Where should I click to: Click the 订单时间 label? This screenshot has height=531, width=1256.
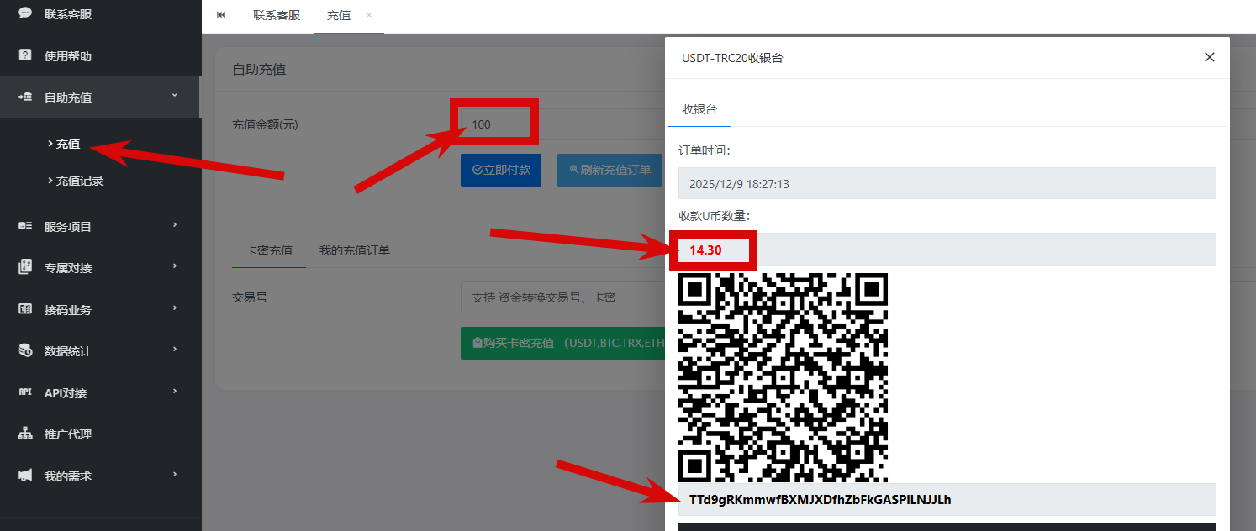[705, 150]
